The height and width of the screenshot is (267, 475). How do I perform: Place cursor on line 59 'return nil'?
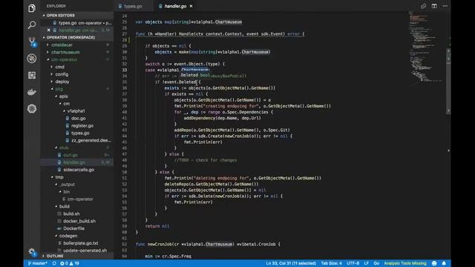pyautogui.click(x=157, y=226)
